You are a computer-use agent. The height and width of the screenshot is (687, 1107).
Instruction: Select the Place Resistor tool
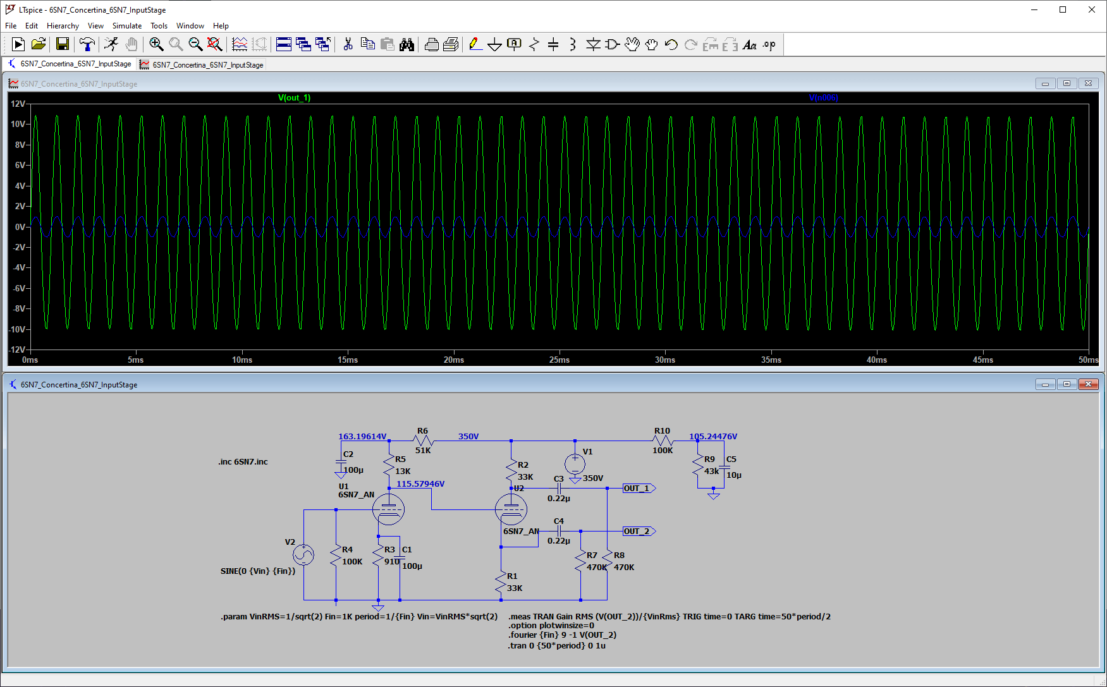coord(534,44)
